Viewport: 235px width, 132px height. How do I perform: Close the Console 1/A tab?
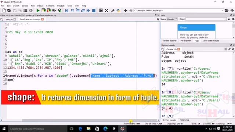(x=179, y=49)
